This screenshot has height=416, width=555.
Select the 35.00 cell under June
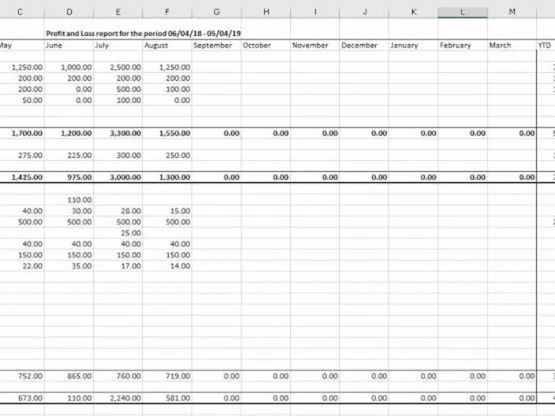pyautogui.click(x=69, y=266)
